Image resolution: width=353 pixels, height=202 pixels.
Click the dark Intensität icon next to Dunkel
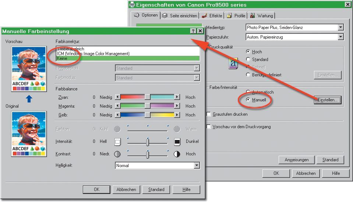pyautogui.click(x=177, y=141)
